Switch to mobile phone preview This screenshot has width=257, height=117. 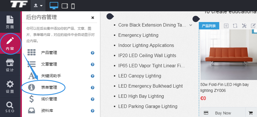click(73, 6)
